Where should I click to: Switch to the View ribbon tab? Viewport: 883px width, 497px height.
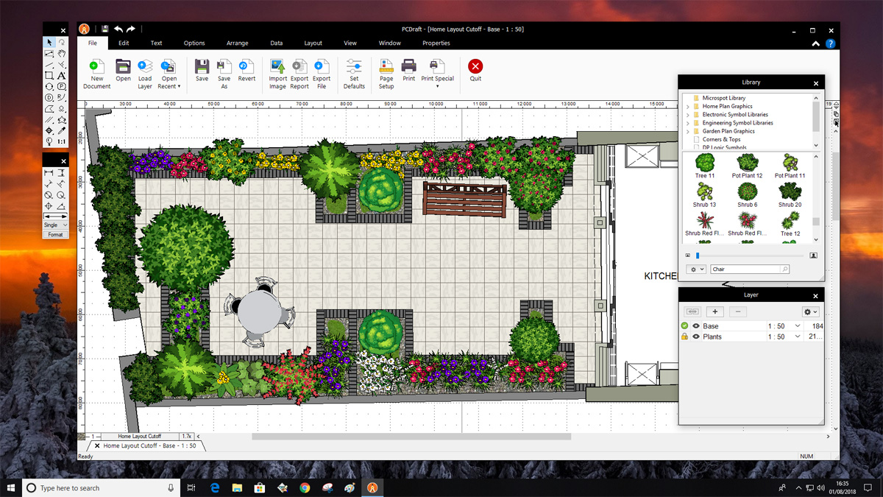click(350, 43)
